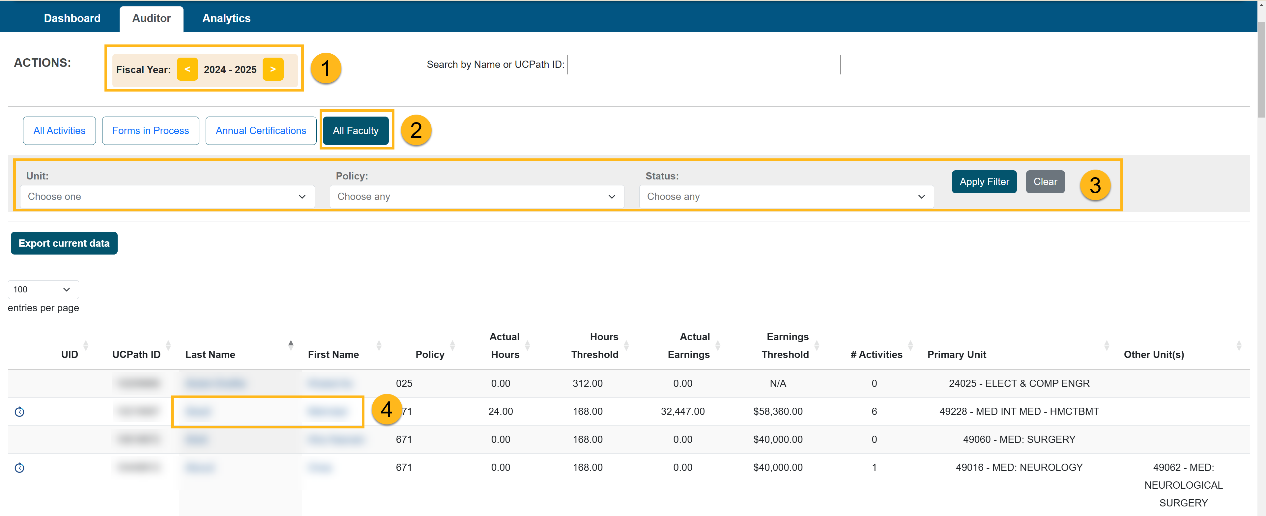Open last name link in MED INT MED row
This screenshot has height=516, width=1266.
point(199,411)
